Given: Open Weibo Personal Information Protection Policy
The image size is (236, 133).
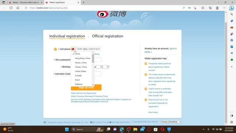Looking at the screenshot, I should [89, 96].
